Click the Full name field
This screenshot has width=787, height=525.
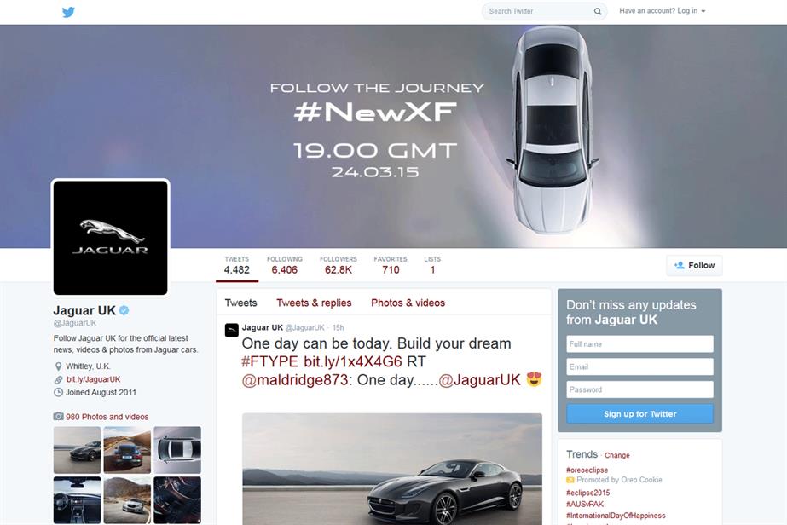[640, 343]
